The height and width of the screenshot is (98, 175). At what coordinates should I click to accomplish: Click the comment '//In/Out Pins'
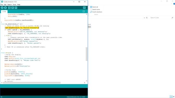pos(10,70)
